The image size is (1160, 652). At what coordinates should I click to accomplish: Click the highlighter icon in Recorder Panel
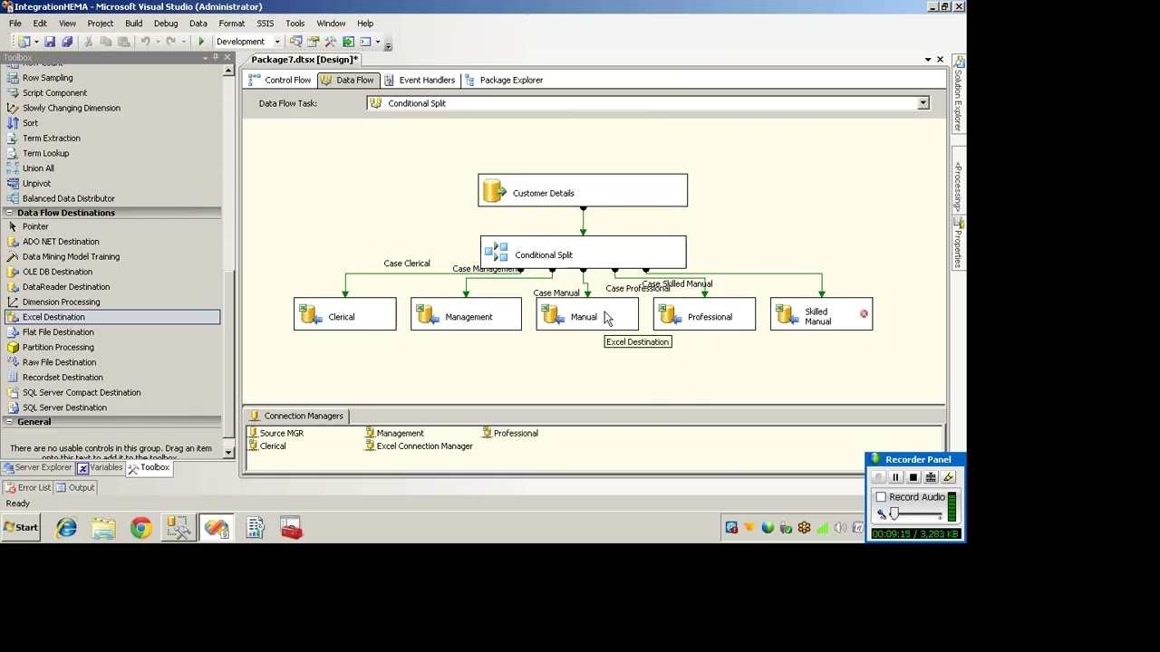click(x=948, y=477)
